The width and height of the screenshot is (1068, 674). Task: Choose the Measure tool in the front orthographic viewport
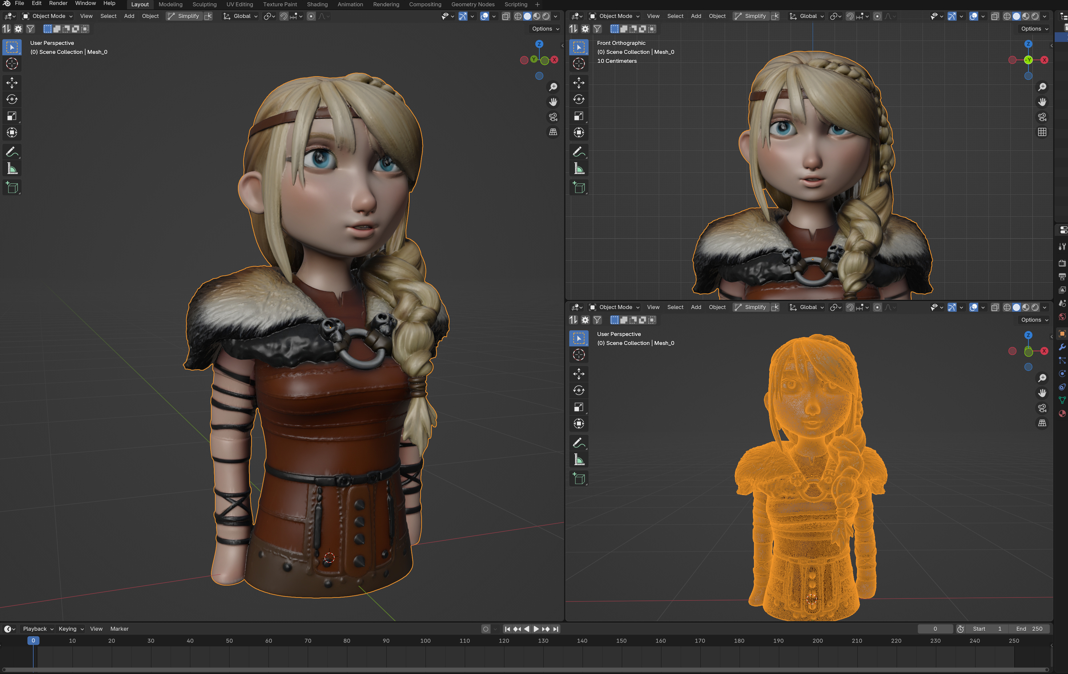point(579,168)
